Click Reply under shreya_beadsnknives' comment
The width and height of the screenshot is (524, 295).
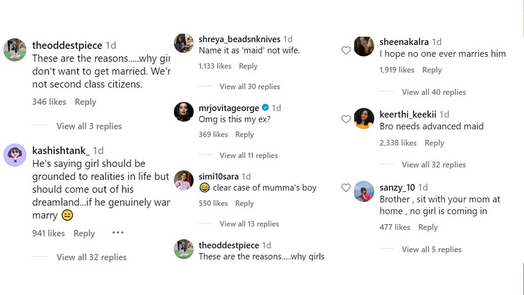[x=248, y=66]
